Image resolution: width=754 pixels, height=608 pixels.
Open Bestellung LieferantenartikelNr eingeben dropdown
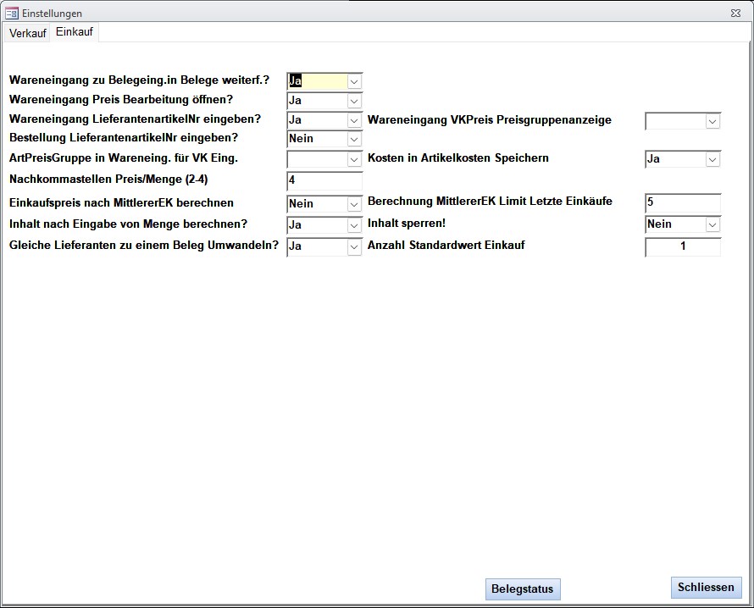pyautogui.click(x=355, y=139)
